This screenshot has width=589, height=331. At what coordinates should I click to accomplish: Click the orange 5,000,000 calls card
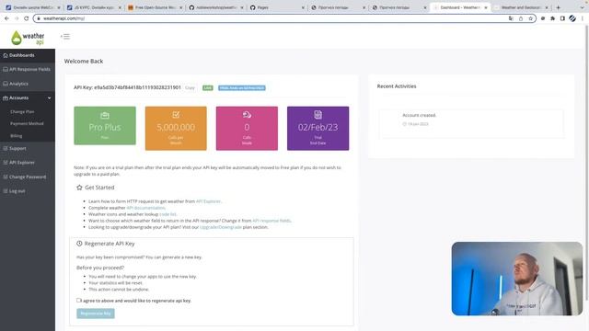tap(176, 129)
